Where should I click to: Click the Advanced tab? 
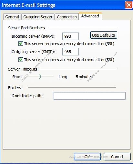click(x=90, y=16)
